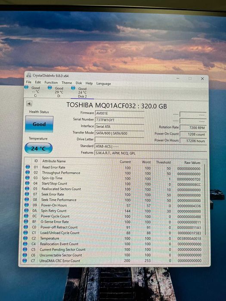Click status icon for Reallocated Sectors Count
The height and width of the screenshot is (301, 226).
(x=27, y=188)
